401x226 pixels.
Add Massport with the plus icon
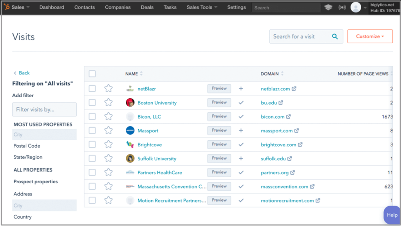[x=241, y=131]
